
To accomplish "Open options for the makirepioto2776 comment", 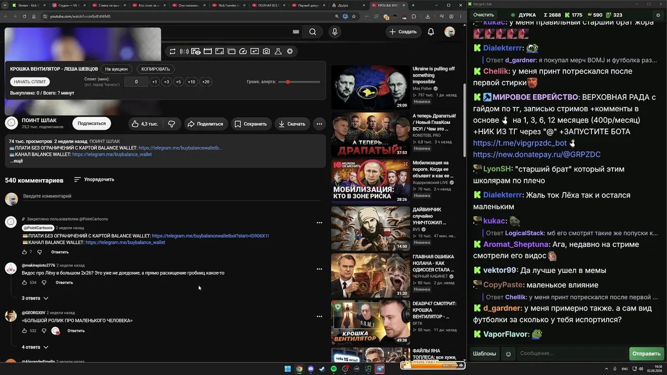I will coord(319,269).
